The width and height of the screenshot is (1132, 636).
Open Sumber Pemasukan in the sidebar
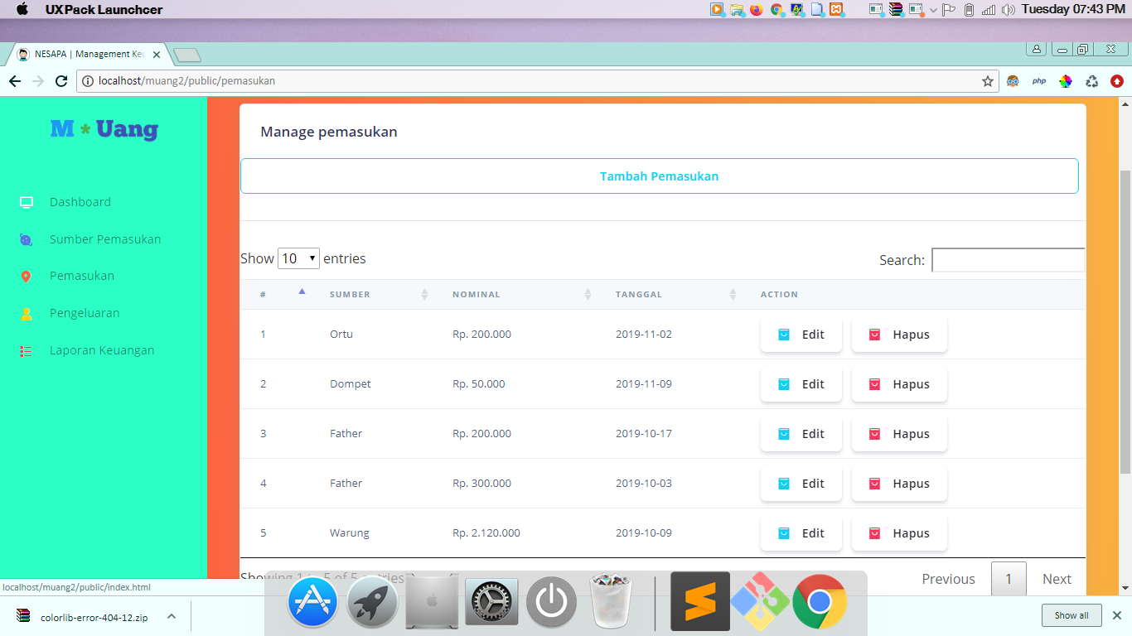click(x=105, y=239)
